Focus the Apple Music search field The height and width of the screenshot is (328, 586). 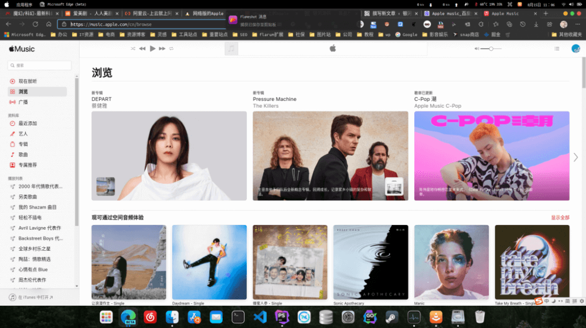pyautogui.click(x=39, y=66)
